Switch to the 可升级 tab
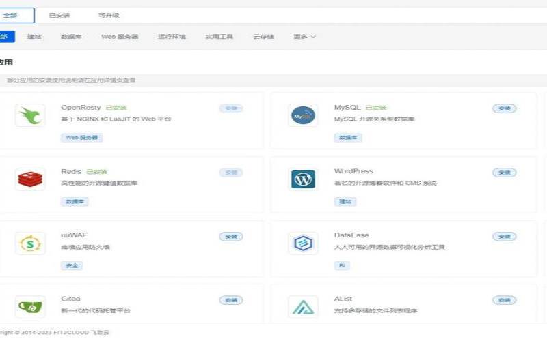Screen dimensions: 547x341 coord(109,15)
